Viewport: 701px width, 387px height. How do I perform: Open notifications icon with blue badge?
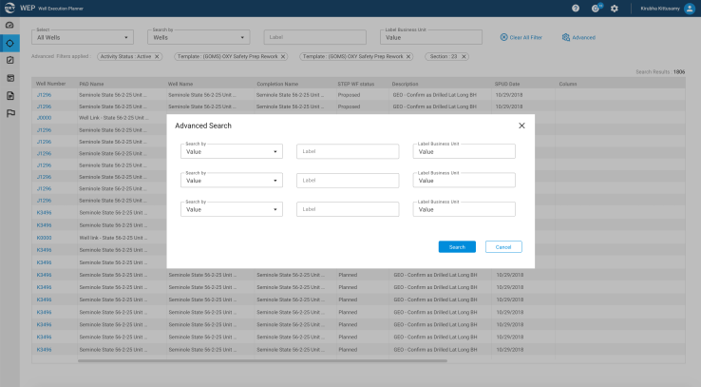(x=597, y=8)
